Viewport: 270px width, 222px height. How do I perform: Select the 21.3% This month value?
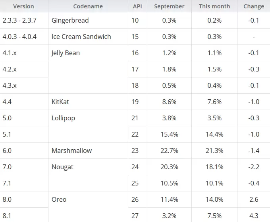point(214,151)
